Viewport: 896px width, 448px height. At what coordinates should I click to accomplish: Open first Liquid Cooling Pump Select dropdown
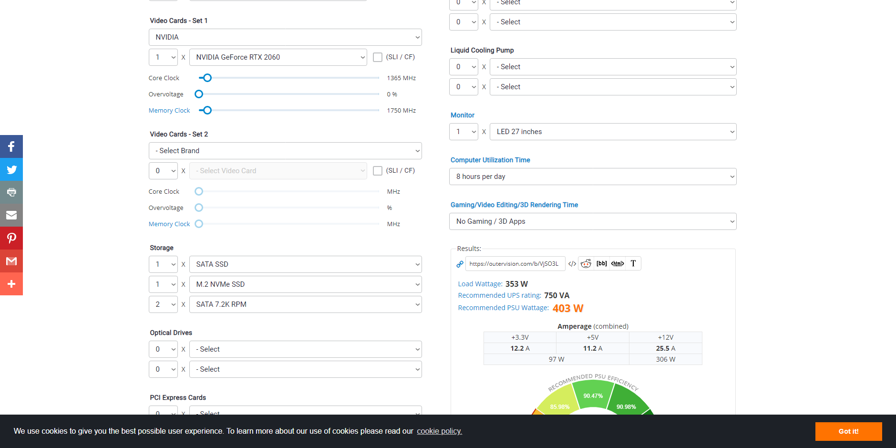613,67
